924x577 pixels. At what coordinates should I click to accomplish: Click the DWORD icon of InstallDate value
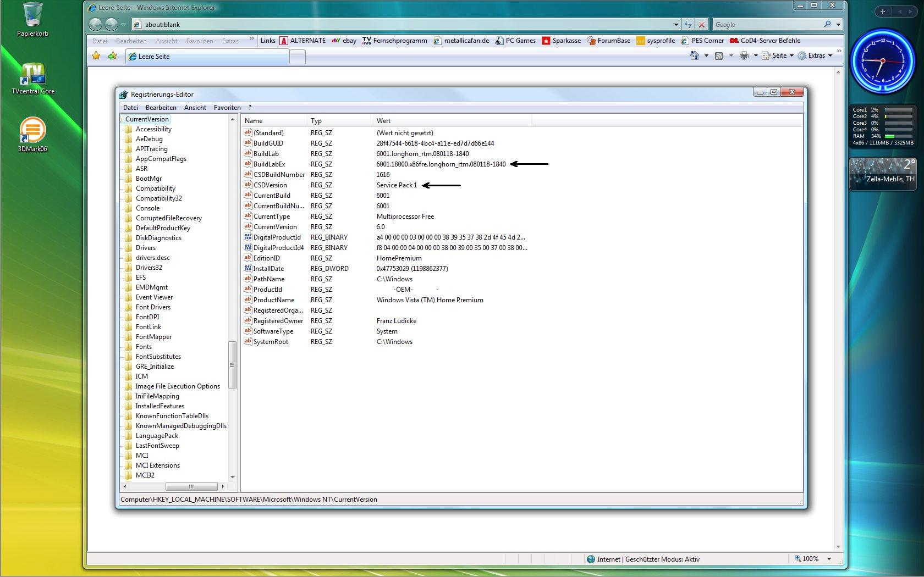[x=248, y=269]
